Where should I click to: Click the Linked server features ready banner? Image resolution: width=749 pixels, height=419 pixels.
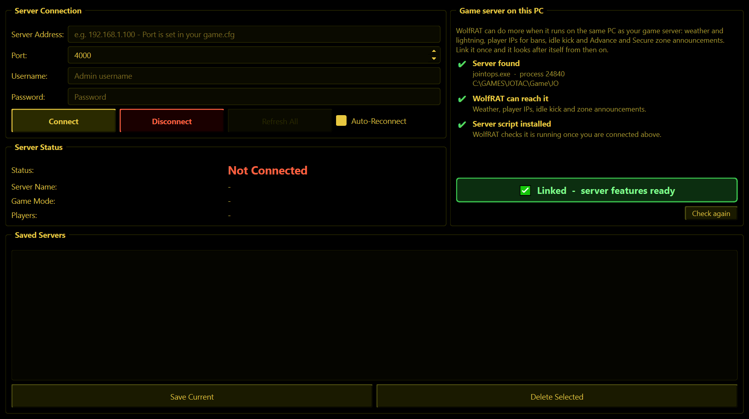click(x=596, y=190)
